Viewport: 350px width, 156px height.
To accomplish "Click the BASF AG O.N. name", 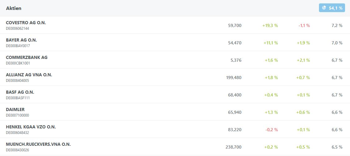I will (20, 92).
